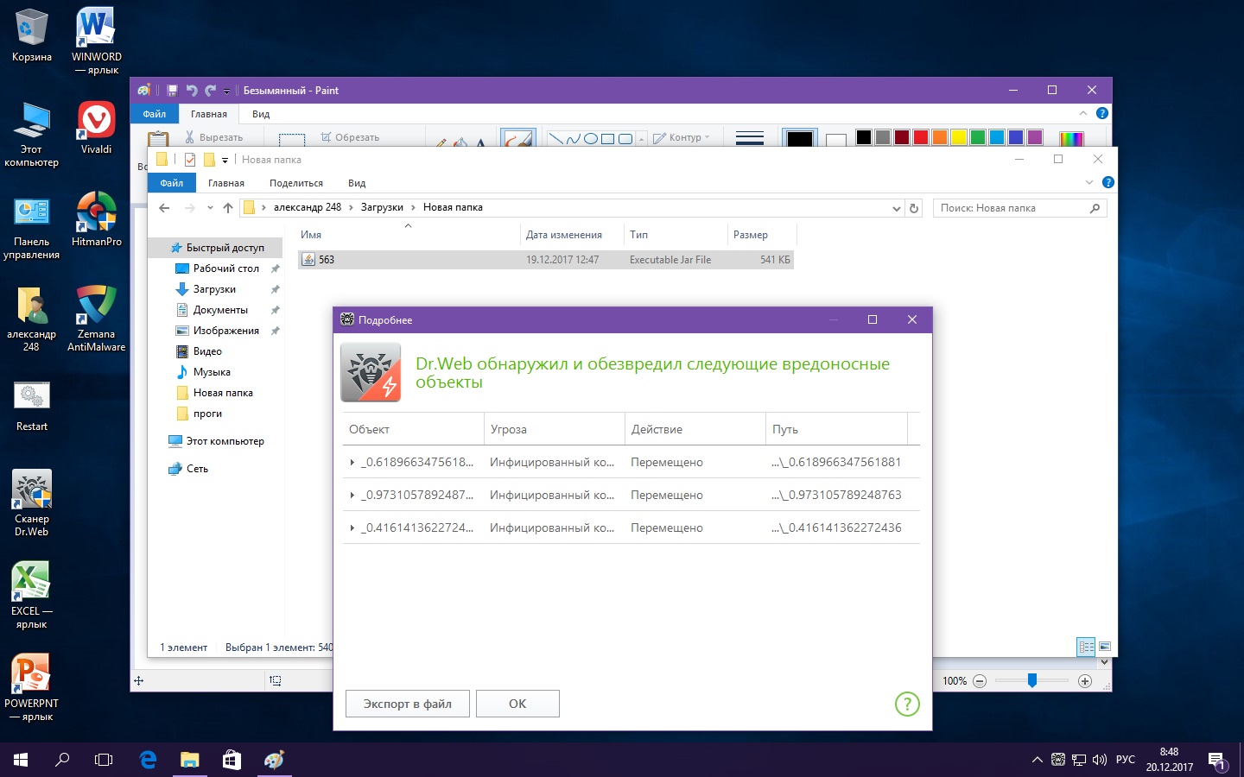Image resolution: width=1244 pixels, height=777 pixels.
Task: Click the Dr.Web help question mark icon
Action: [x=907, y=704]
